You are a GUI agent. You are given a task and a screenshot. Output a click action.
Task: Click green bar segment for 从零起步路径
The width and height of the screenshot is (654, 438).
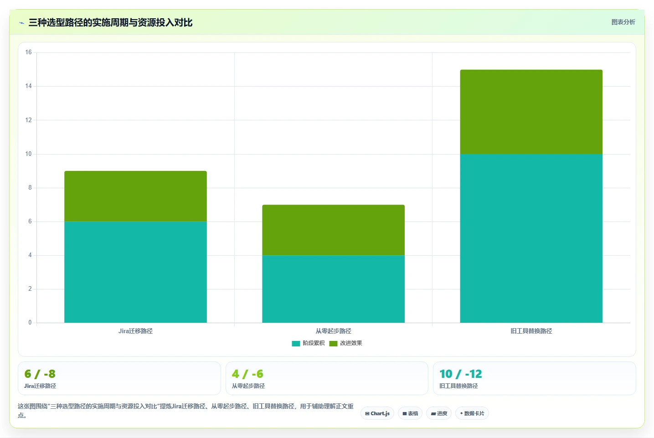333,230
